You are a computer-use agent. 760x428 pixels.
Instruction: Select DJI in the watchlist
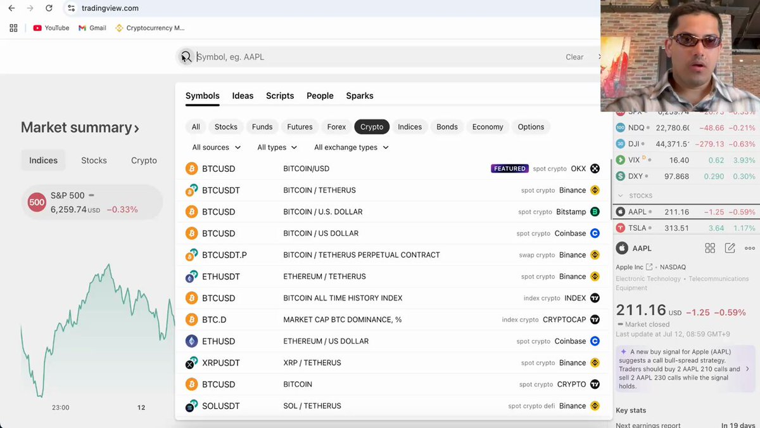click(685, 144)
